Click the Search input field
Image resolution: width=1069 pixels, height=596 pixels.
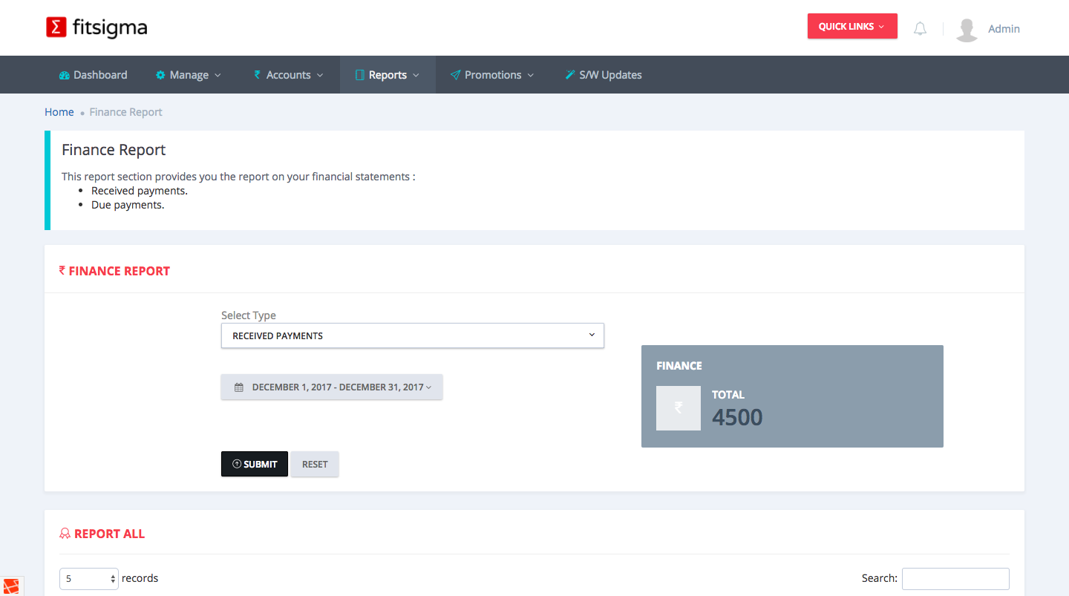[955, 579]
